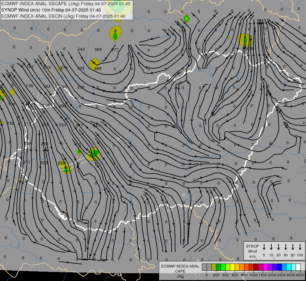This screenshot has width=306, height=281.
Task: Click the map value 216
Action: pos(46,106)
